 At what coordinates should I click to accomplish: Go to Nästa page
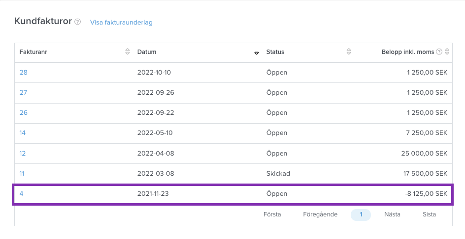[x=392, y=214]
